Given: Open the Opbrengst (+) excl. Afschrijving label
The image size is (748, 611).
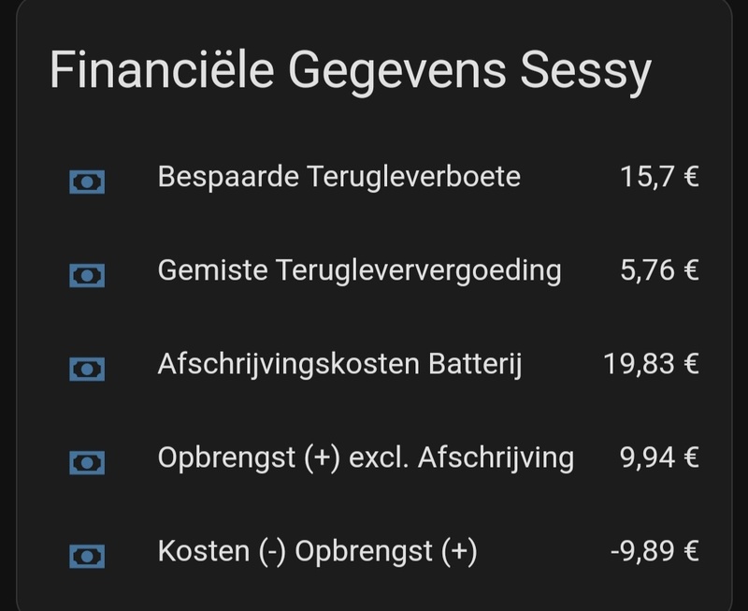Looking at the screenshot, I should (x=366, y=458).
